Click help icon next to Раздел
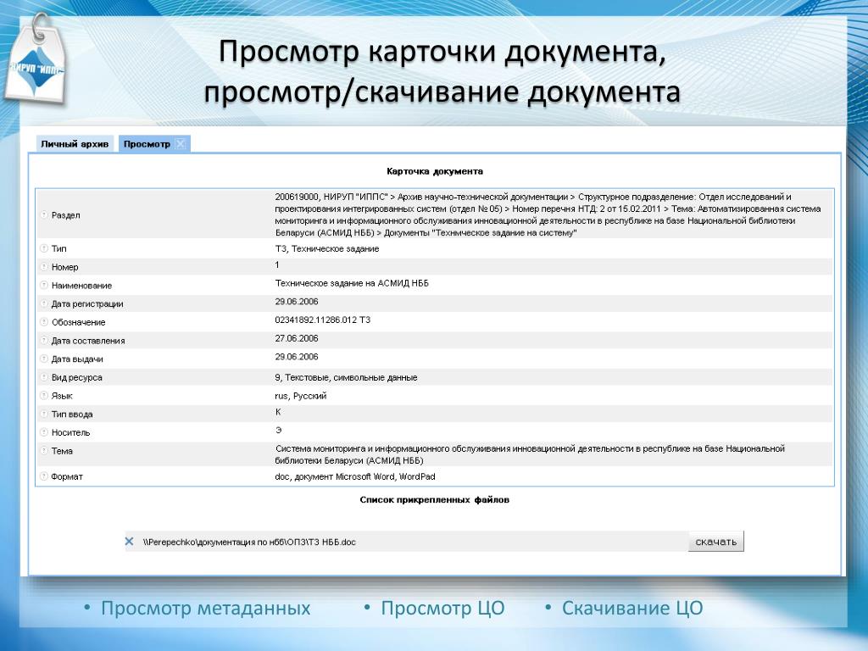Viewport: 868px width, 651px height. (44, 214)
